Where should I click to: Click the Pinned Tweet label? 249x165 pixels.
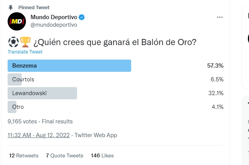(34, 8)
